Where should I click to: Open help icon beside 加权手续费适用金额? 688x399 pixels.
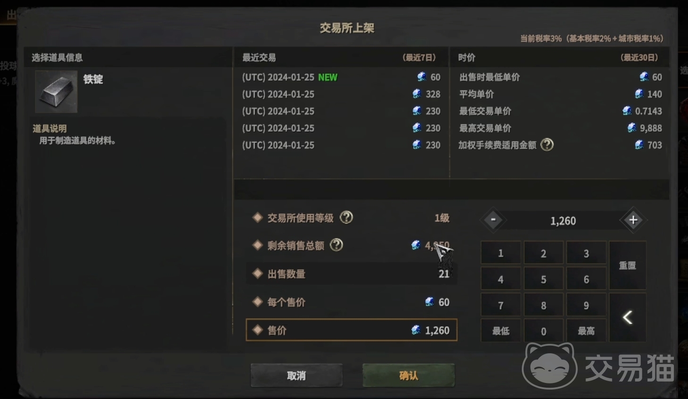click(547, 145)
